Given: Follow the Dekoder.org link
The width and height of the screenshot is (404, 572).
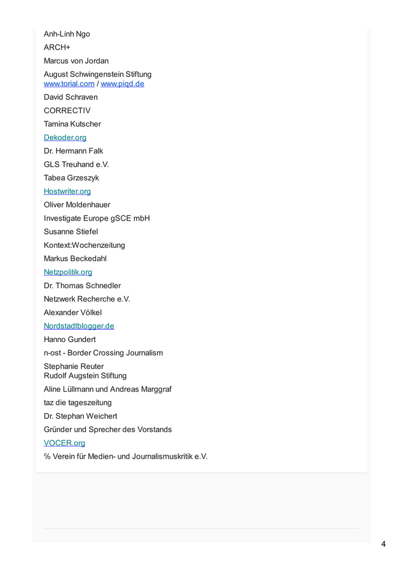Looking at the screenshot, I should 65,138.
